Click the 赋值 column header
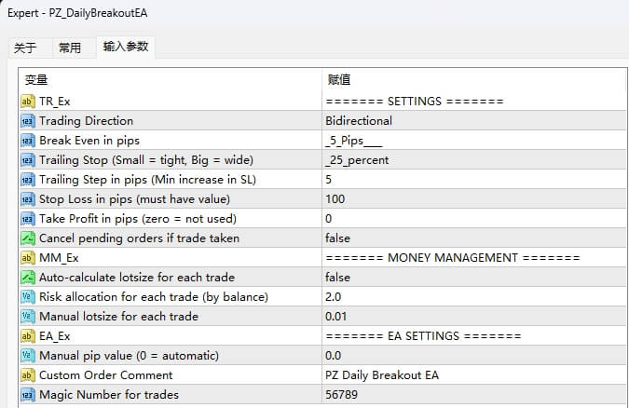The height and width of the screenshot is (408, 629). point(339,80)
